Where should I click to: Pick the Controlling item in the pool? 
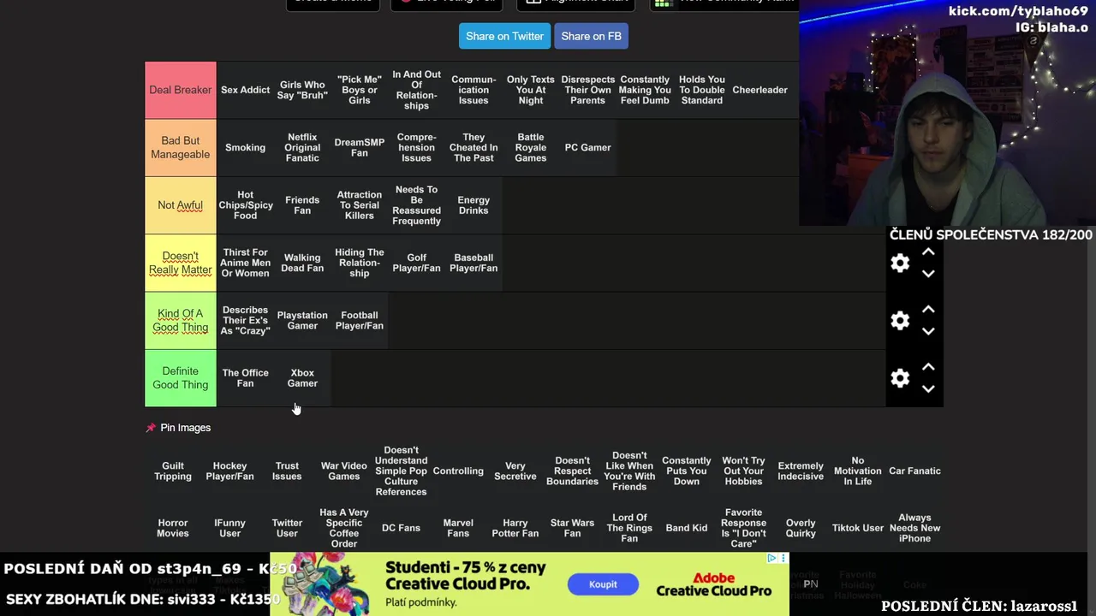coord(458,471)
